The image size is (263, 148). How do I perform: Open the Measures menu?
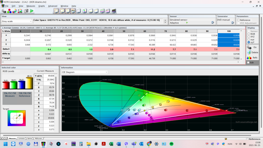point(31,6)
